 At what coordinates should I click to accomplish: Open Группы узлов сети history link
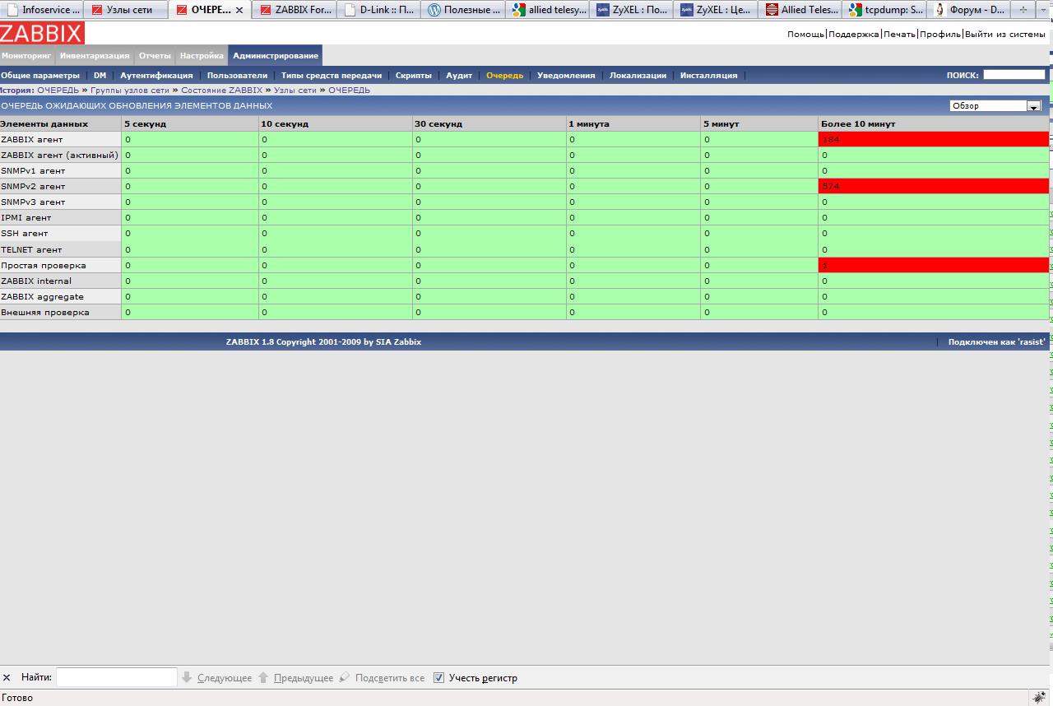click(130, 90)
